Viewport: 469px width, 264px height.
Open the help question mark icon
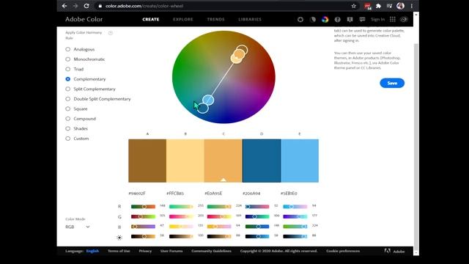[337, 20]
